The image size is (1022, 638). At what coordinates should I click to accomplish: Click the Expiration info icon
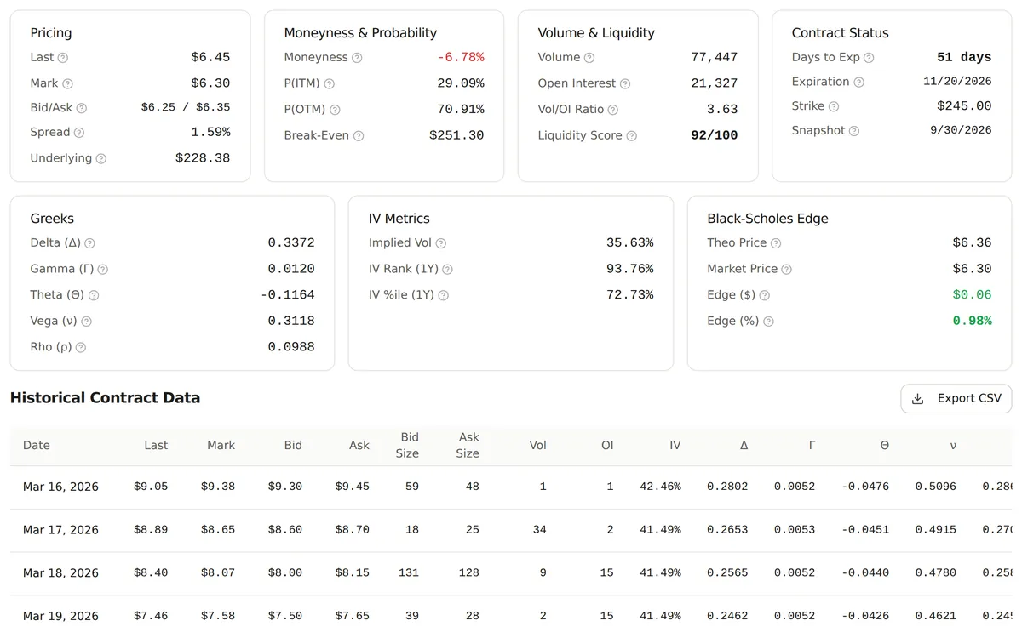pyautogui.click(x=859, y=83)
